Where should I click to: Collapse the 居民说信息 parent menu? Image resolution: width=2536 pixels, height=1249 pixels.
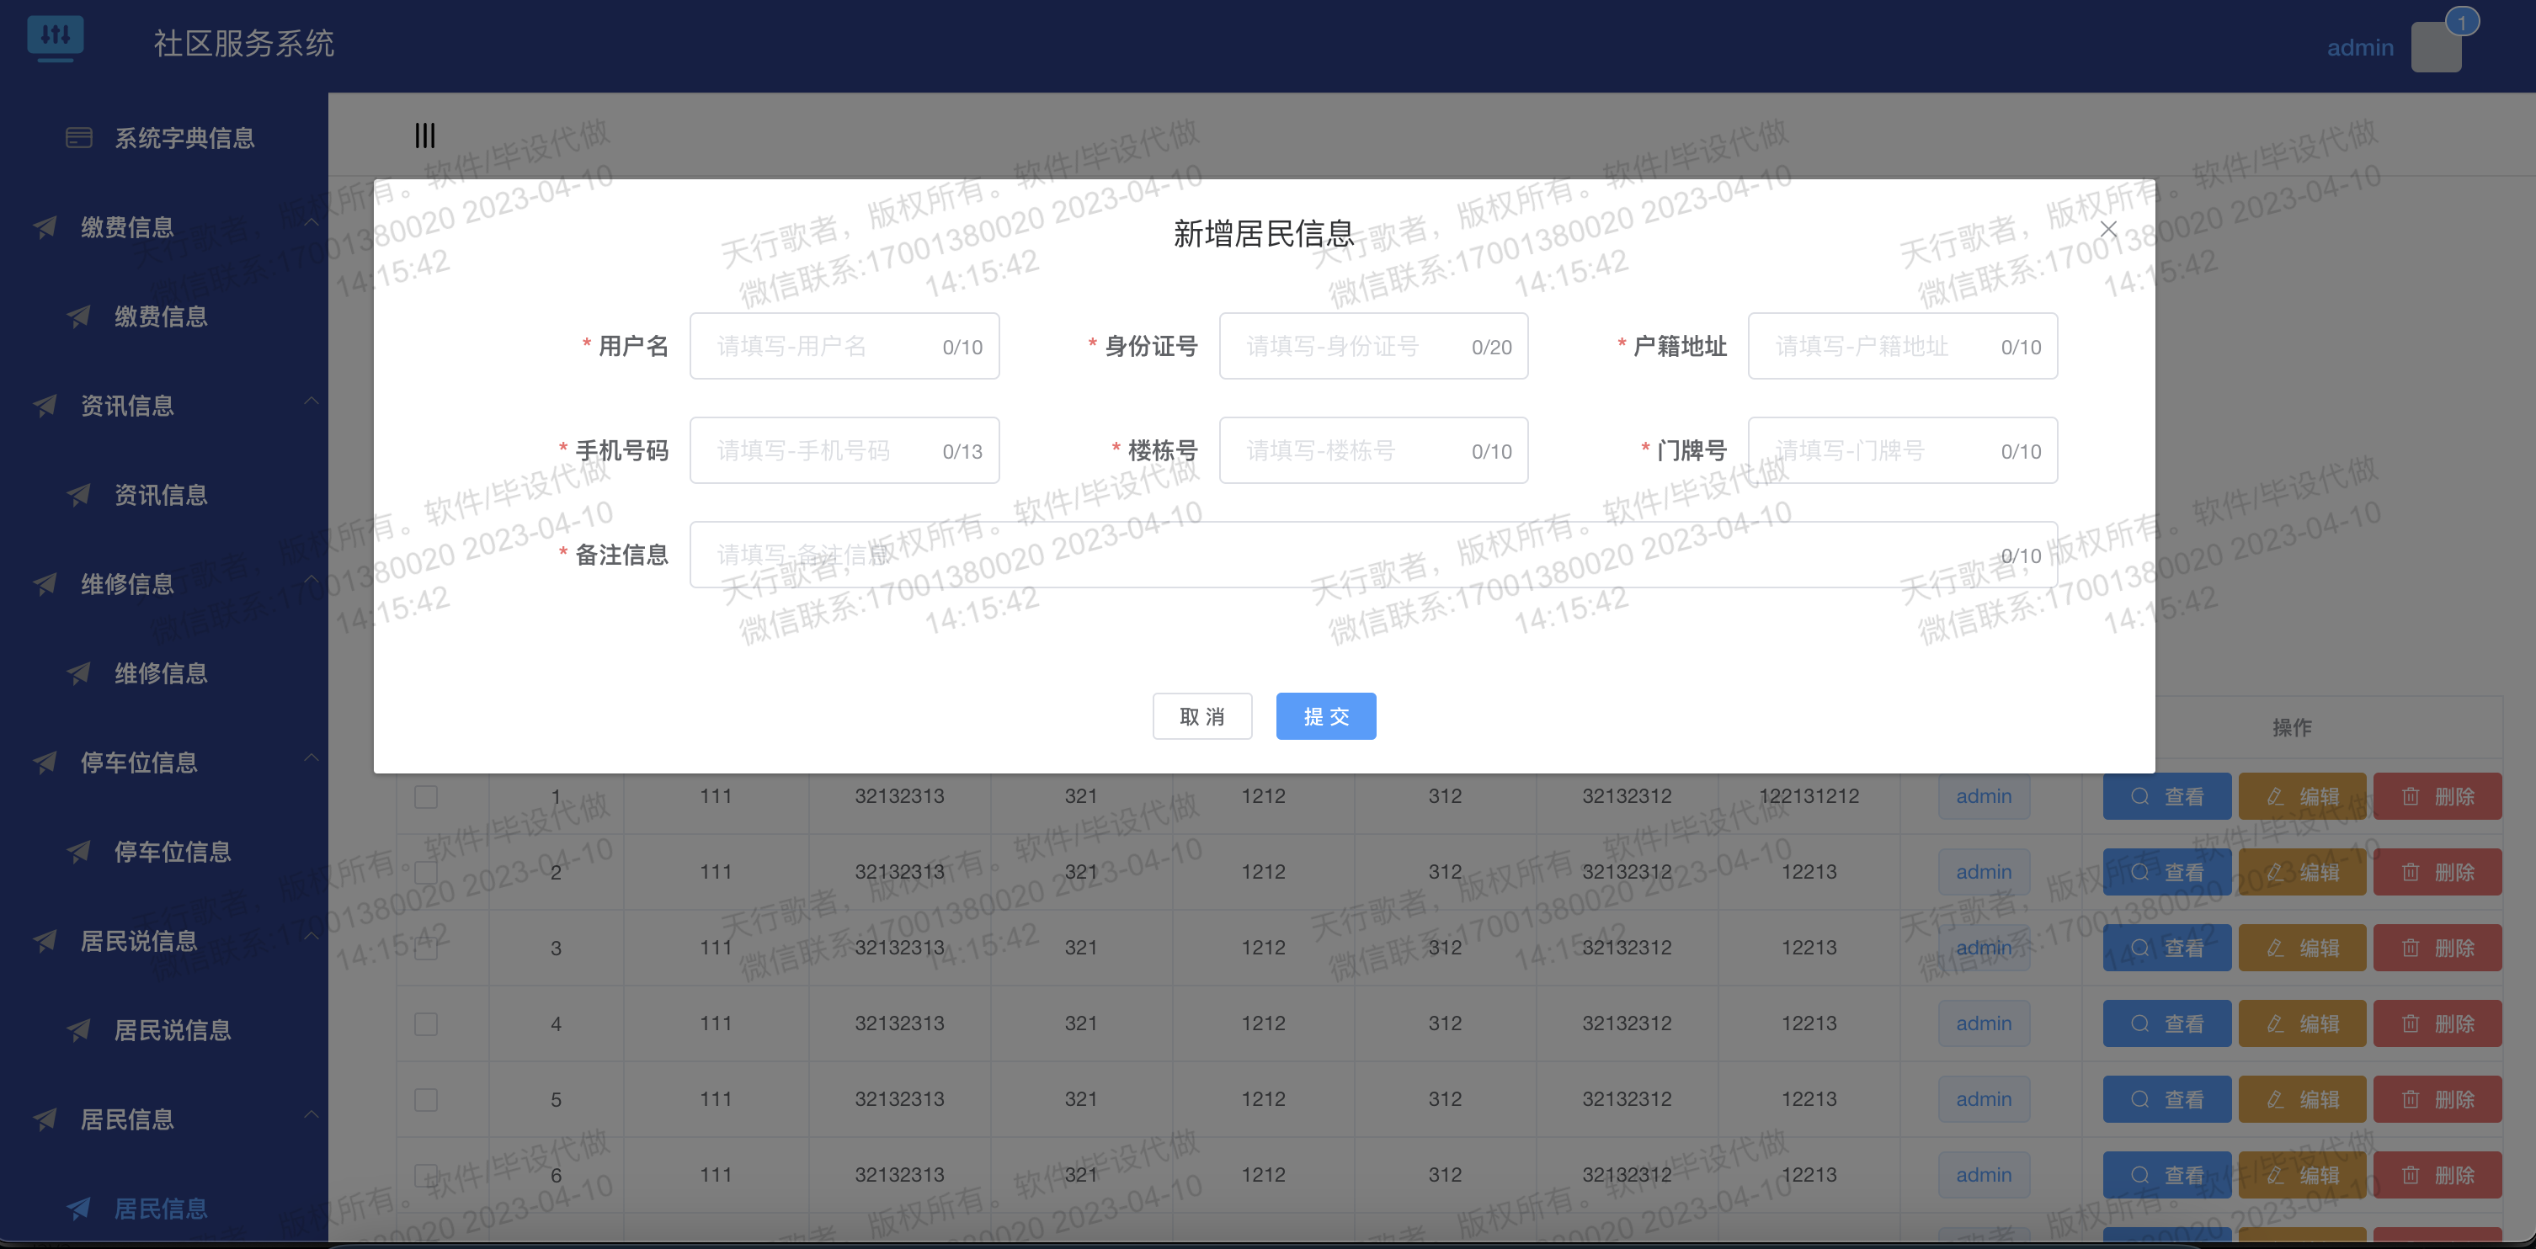click(x=163, y=941)
